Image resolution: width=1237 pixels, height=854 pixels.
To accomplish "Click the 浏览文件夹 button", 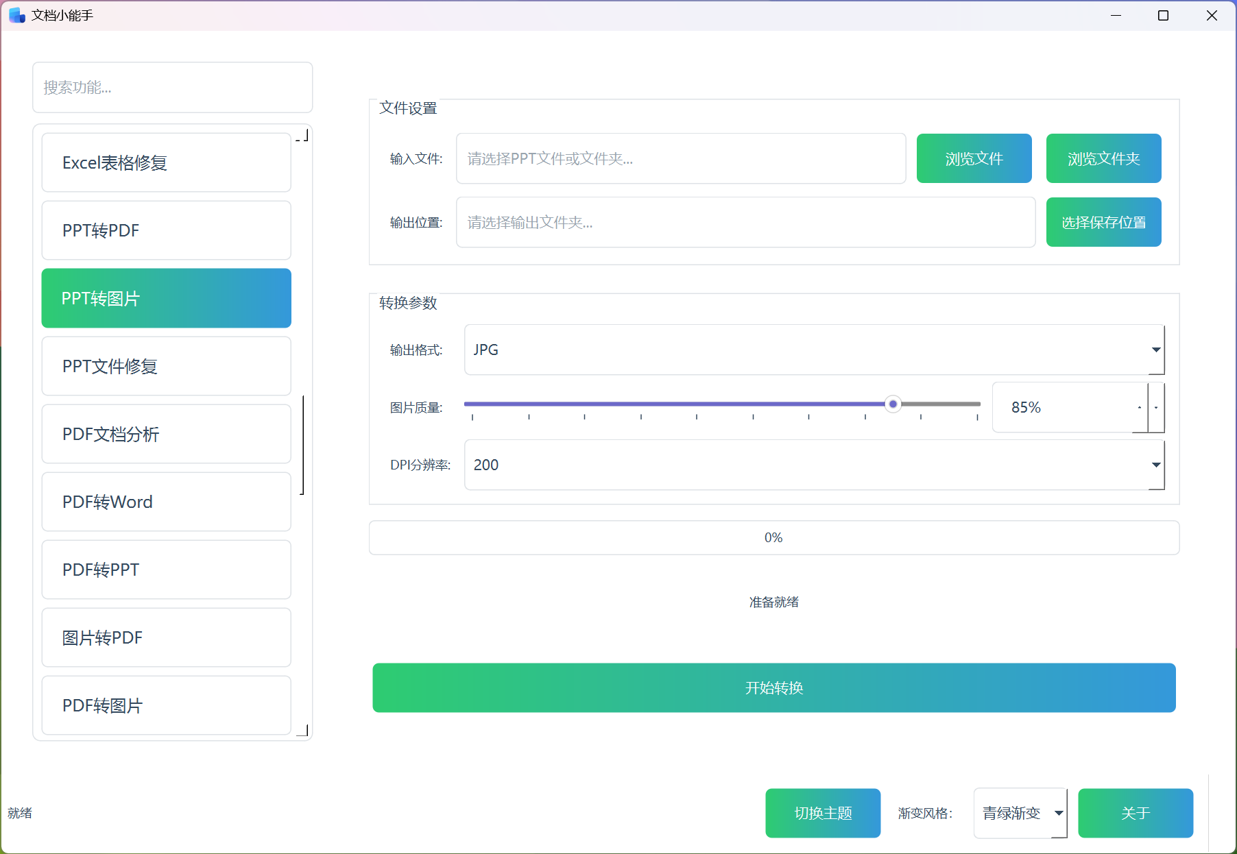I will coord(1103,158).
